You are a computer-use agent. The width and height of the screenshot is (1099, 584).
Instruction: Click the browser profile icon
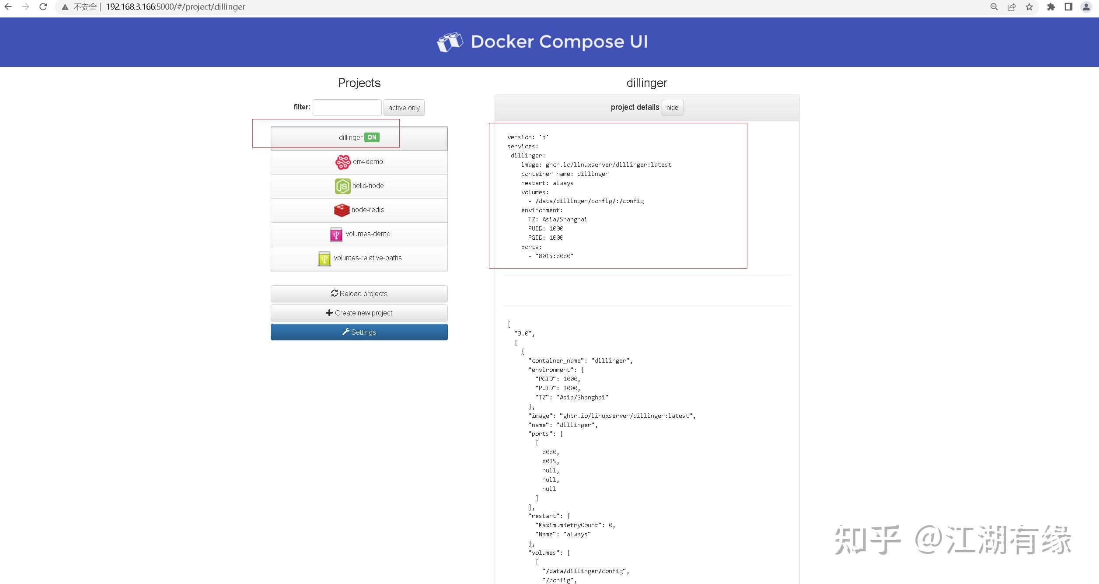tap(1086, 7)
